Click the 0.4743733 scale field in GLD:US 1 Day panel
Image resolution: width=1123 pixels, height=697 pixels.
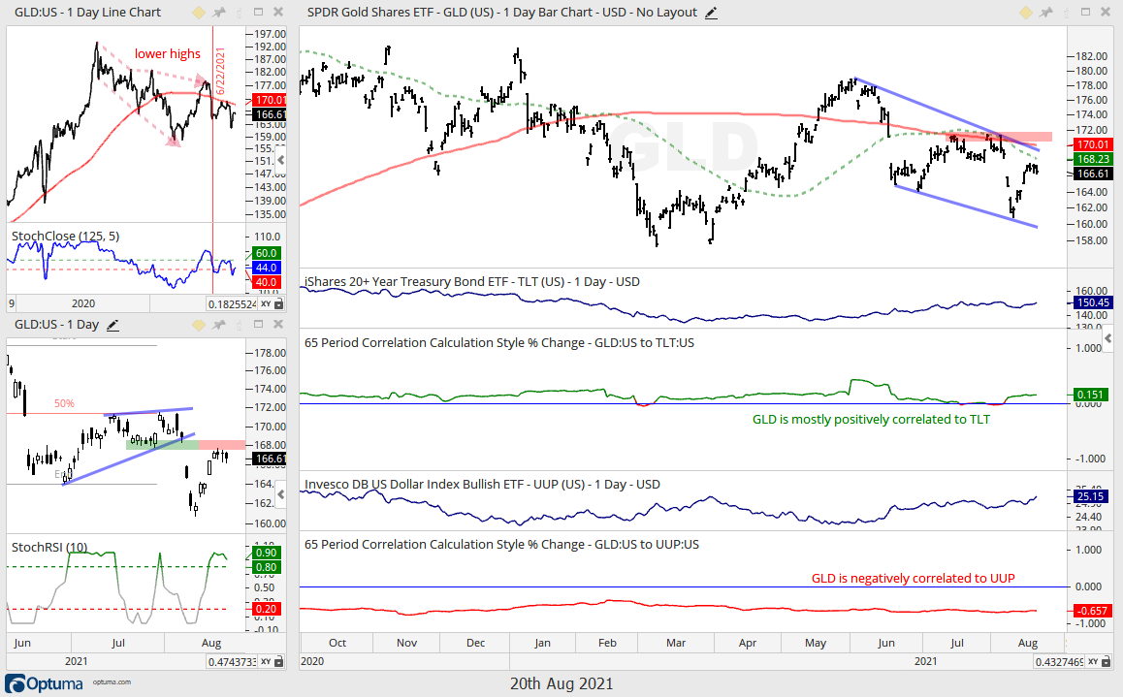[232, 662]
